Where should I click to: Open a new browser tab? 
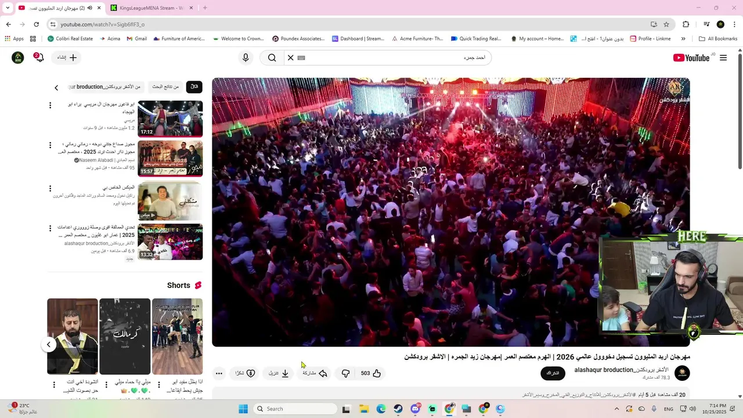(205, 8)
